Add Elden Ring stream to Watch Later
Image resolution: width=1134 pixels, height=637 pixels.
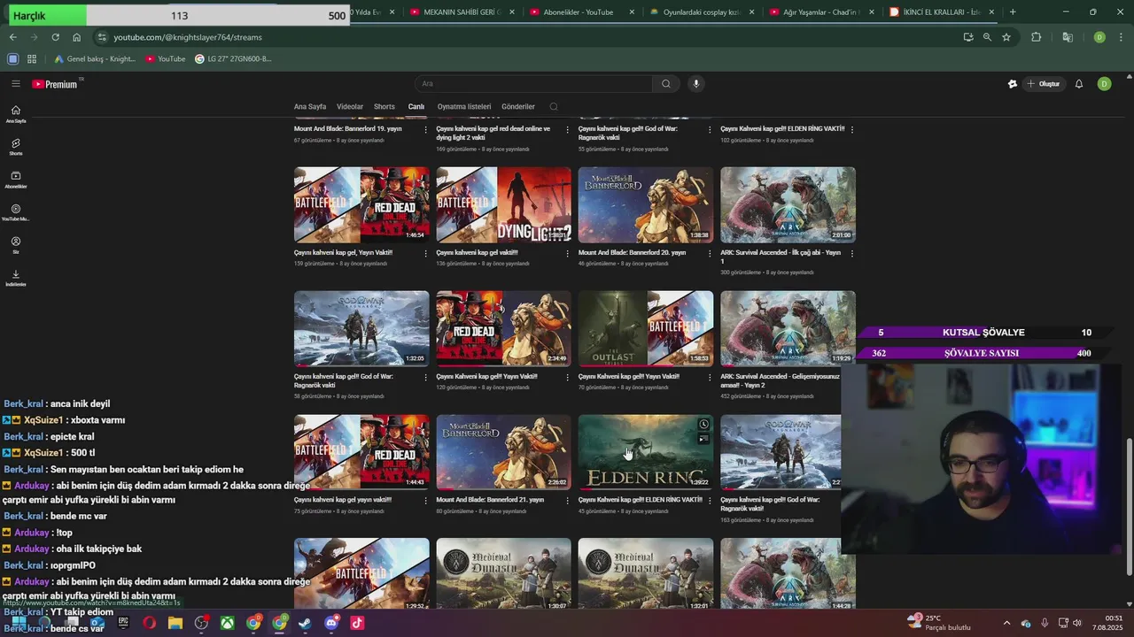(x=703, y=425)
